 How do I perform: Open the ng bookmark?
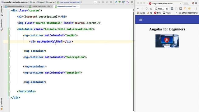[150, 13]
